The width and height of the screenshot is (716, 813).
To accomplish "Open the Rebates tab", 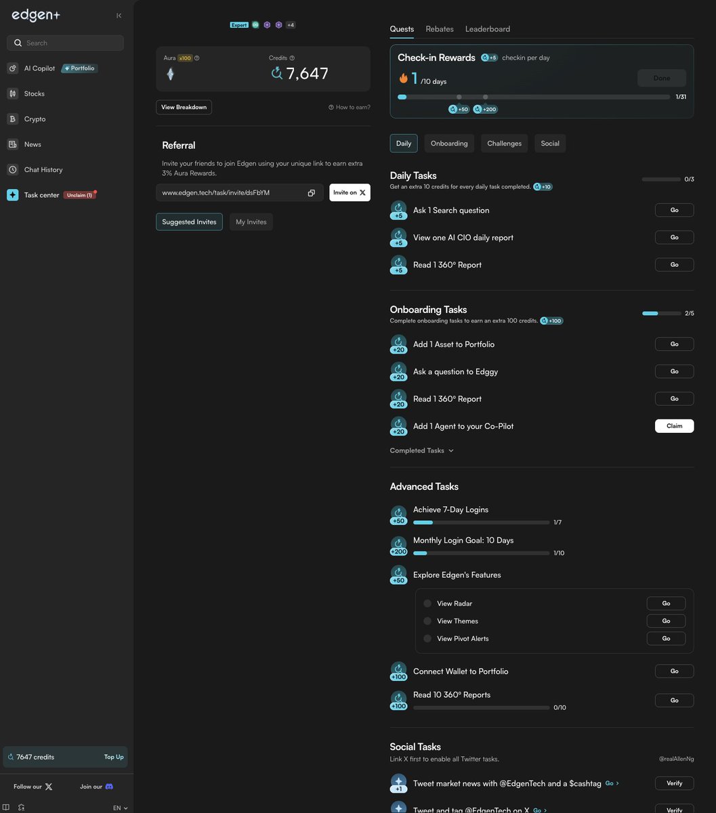I will tap(439, 28).
